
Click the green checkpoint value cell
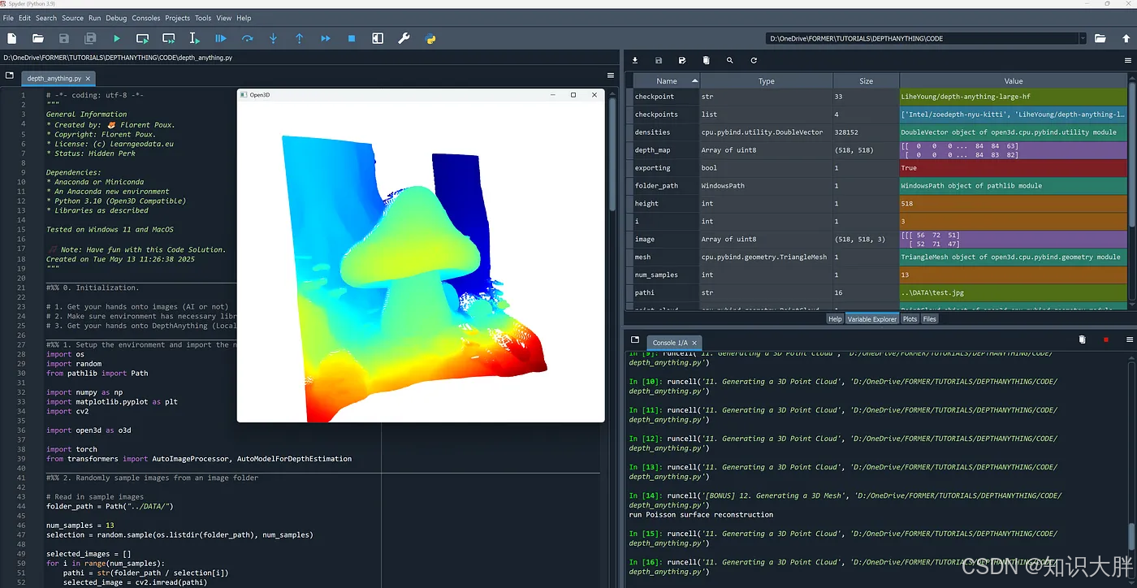1013,97
